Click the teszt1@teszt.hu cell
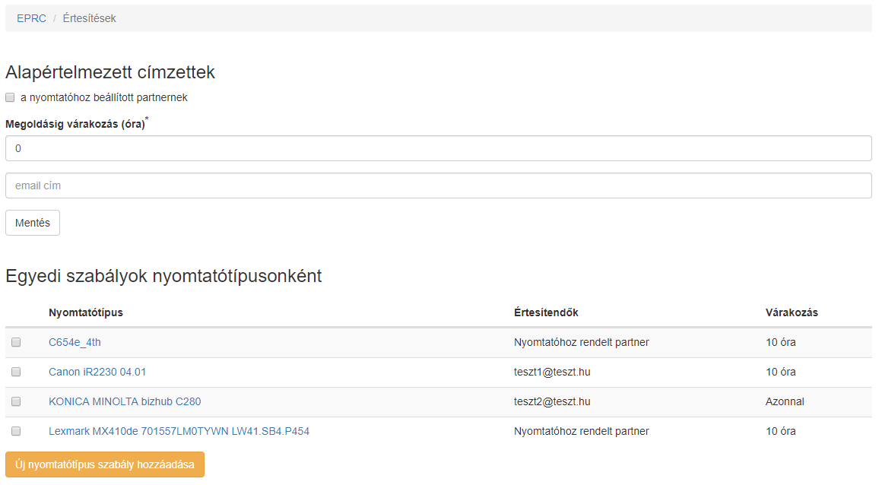The width and height of the screenshot is (882, 485). (552, 372)
